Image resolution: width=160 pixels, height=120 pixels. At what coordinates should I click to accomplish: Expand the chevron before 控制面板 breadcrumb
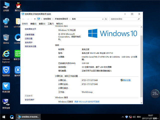pos(41,19)
